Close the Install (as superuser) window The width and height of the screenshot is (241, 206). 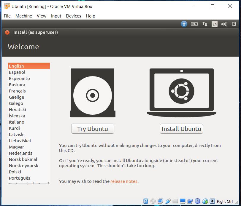click(x=7, y=32)
